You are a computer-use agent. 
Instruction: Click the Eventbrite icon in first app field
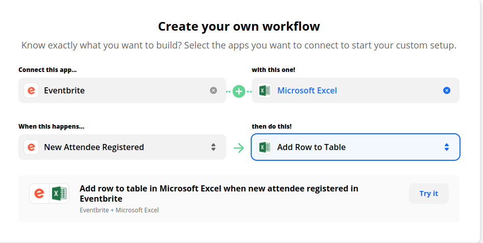[32, 90]
